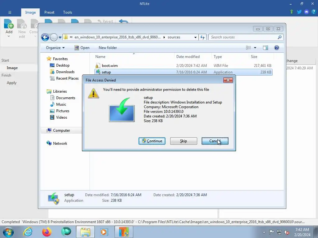Image resolution: width=318 pixels, height=238 pixels.
Task: Click Continue in File Access Denied dialog
Action: click(x=152, y=141)
